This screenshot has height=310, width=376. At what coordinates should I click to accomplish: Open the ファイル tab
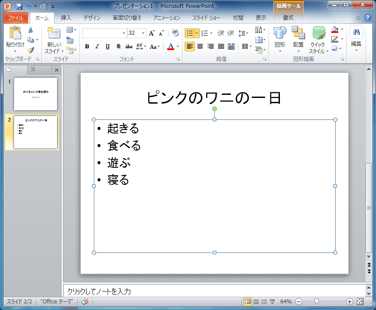(x=16, y=18)
